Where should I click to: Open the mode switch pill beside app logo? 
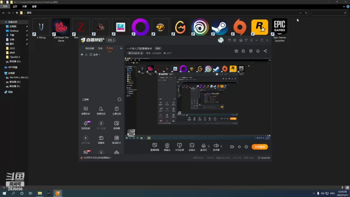(111, 40)
